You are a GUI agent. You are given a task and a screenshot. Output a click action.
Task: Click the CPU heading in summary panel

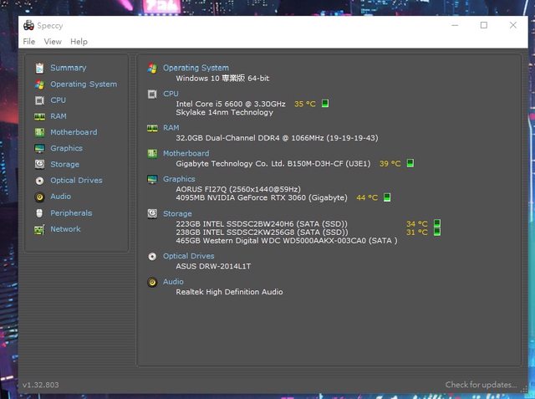click(171, 94)
